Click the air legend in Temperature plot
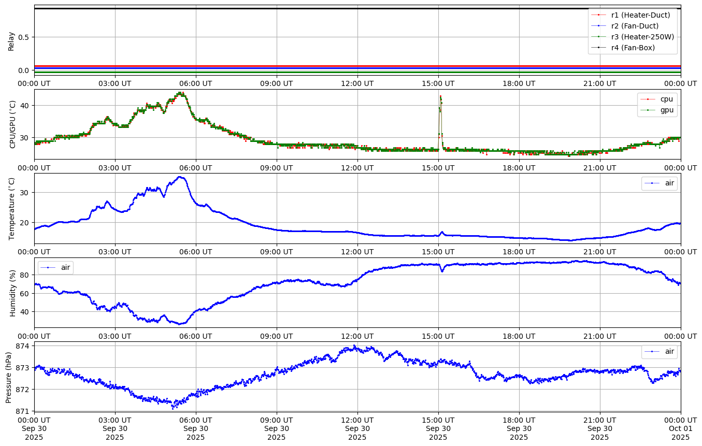 pos(659,183)
